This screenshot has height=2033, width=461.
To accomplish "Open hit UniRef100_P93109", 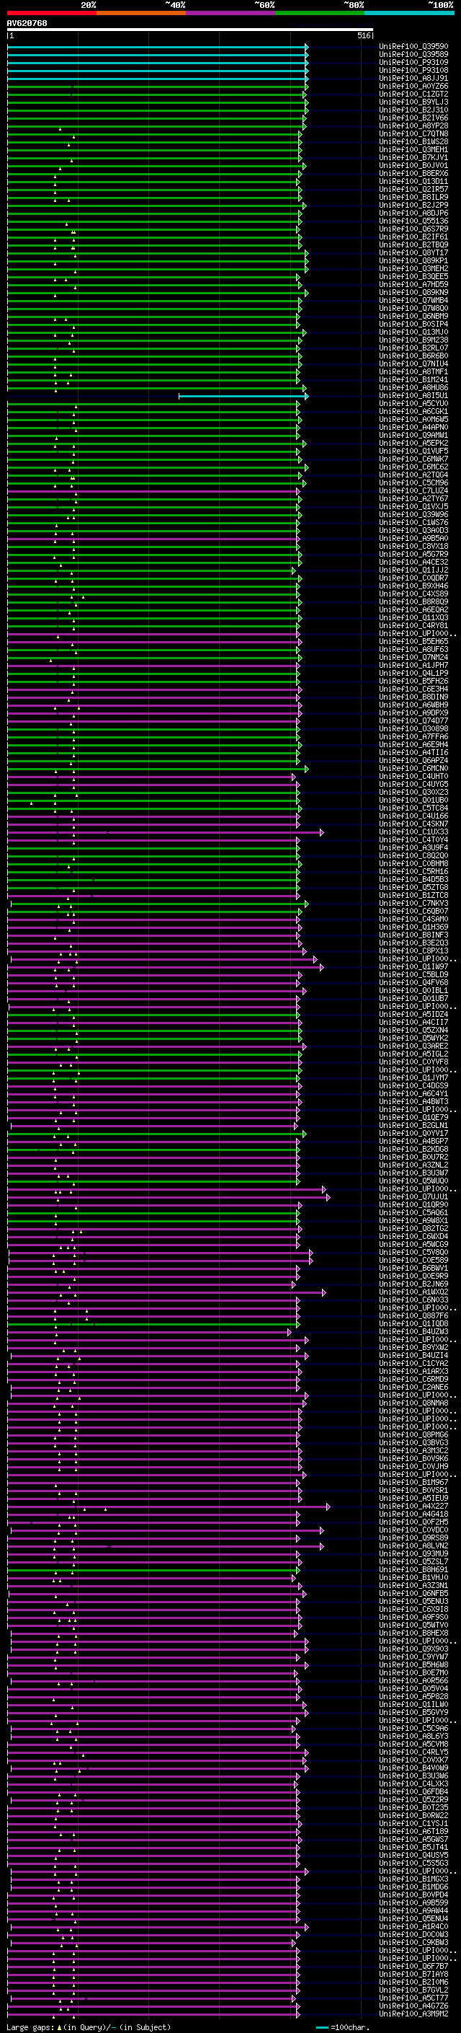I will click(413, 62).
